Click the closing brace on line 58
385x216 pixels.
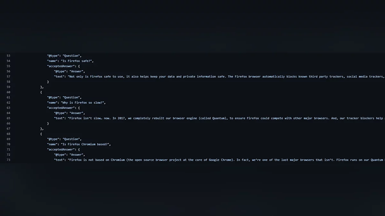pyautogui.click(x=48, y=82)
